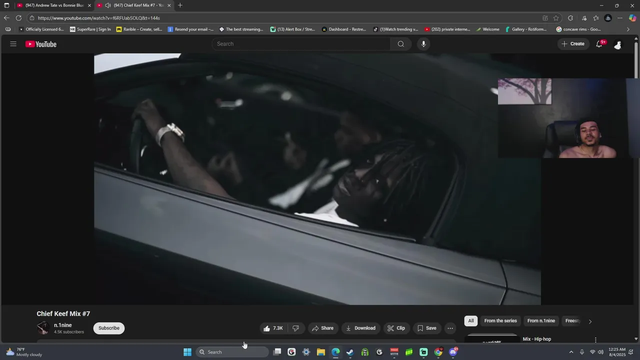Viewport: 640px width, 360px height.
Task: Open the SuperRare | Sign In bookmark
Action: click(x=90, y=29)
